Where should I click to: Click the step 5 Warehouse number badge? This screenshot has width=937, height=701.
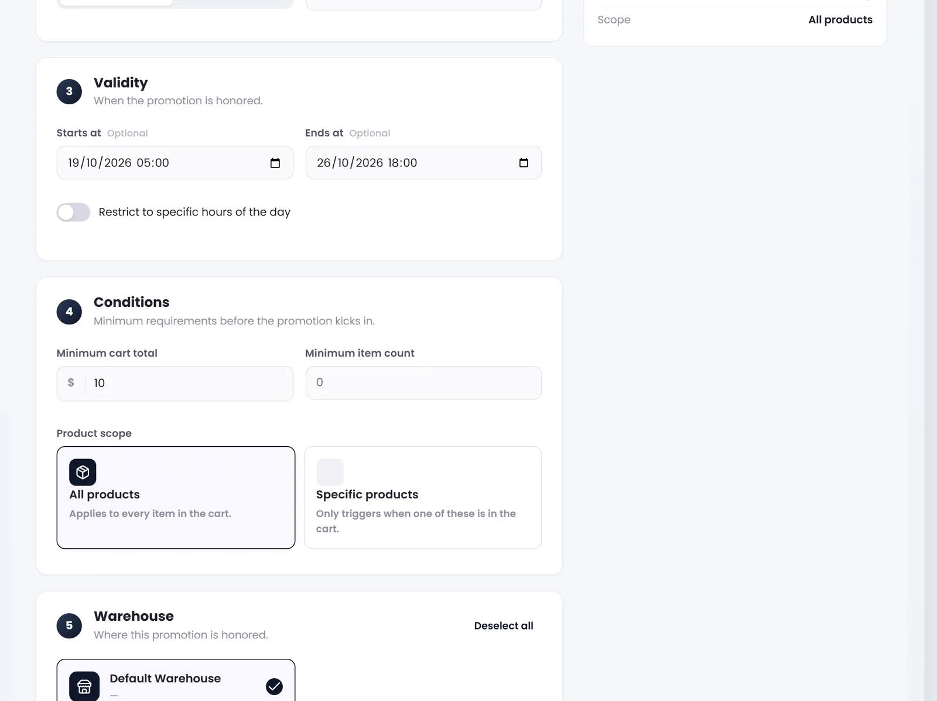tap(69, 625)
